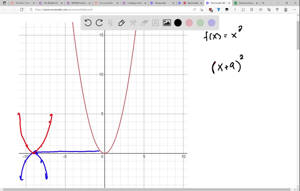The image size is (300, 191).
Task: Select the pink color swatch
Action: pyautogui.click(x=189, y=23)
